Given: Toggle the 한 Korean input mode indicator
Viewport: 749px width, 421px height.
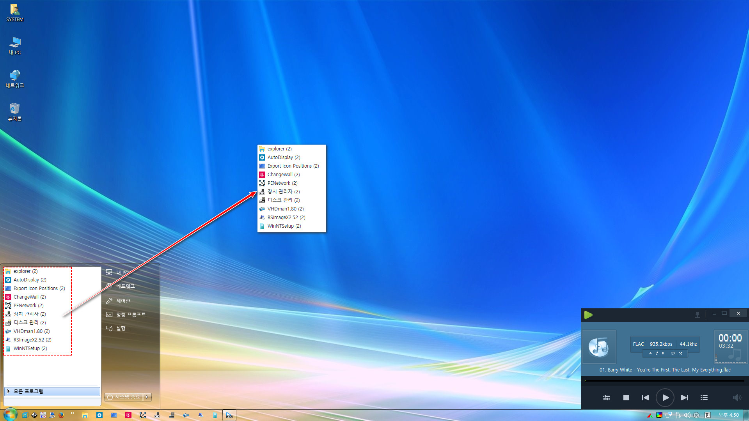Looking at the screenshot, I should (708, 415).
